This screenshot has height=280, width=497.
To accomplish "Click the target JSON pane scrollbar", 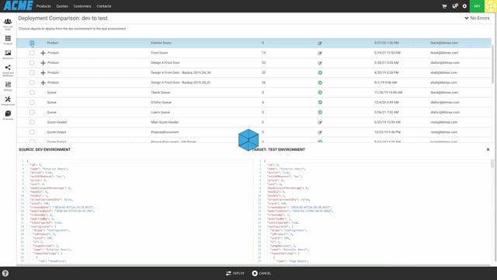I will tap(492, 163).
